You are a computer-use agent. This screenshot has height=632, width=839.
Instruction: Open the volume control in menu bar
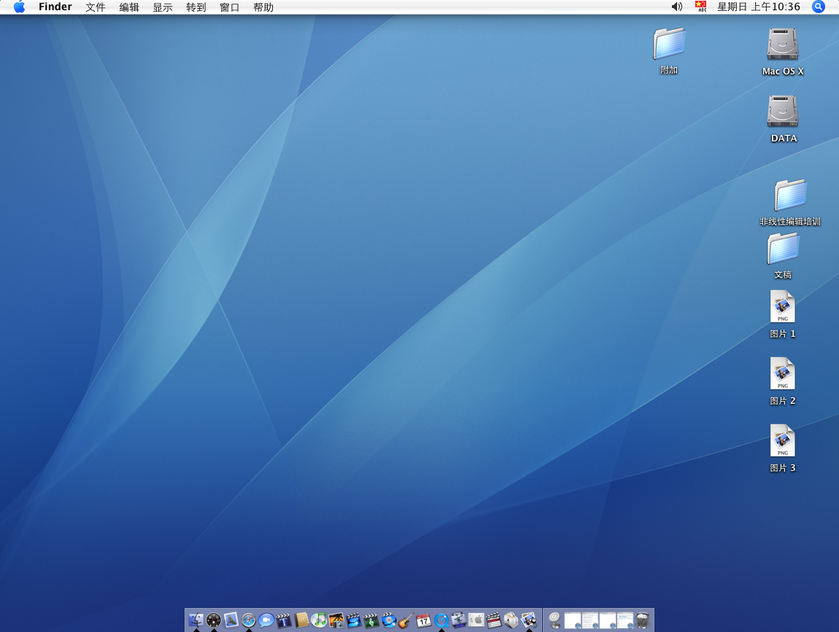coord(677,7)
